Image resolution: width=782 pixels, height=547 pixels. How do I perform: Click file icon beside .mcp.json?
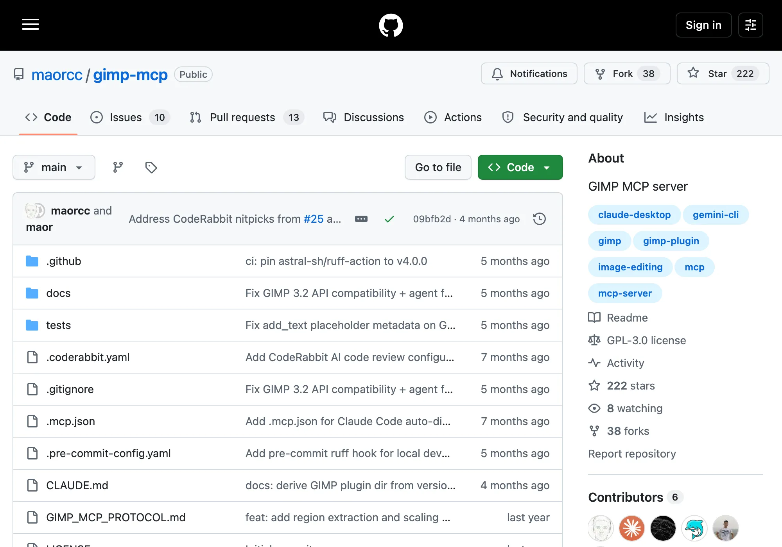[x=32, y=421]
